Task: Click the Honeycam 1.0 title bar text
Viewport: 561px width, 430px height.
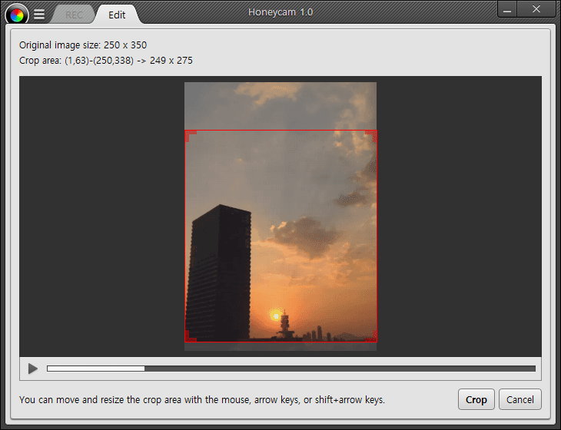Action: [280, 12]
